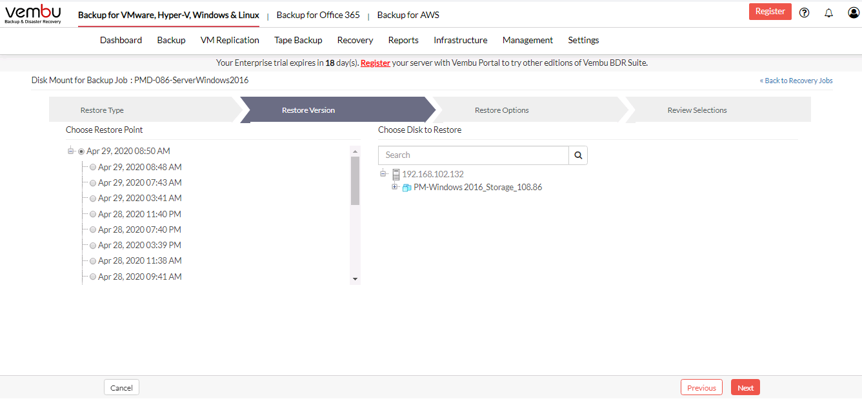Screen dimensions: 862x399
Task: Go to the Review Selections step
Action: click(x=717, y=110)
